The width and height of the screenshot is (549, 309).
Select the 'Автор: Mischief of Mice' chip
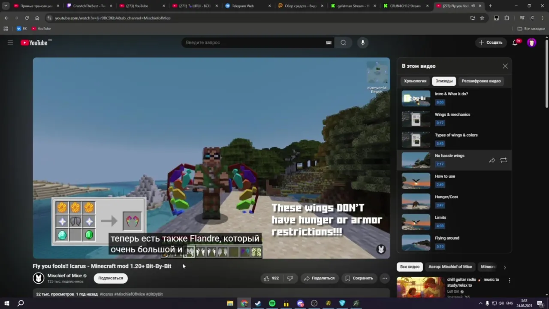coord(450,267)
